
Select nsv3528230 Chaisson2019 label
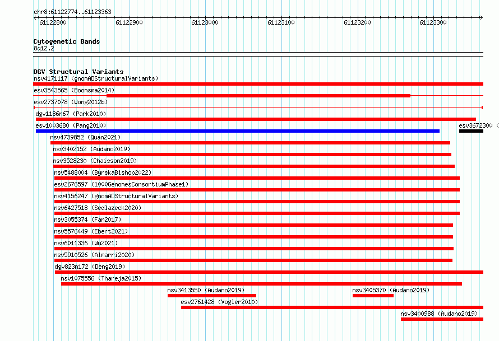coord(95,161)
